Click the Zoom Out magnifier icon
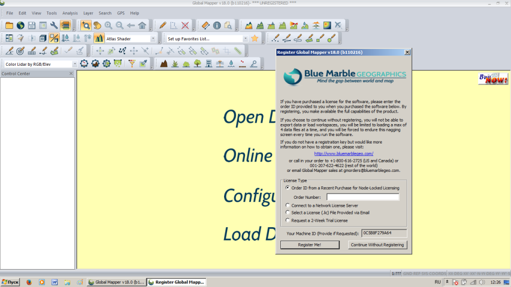 point(120,25)
